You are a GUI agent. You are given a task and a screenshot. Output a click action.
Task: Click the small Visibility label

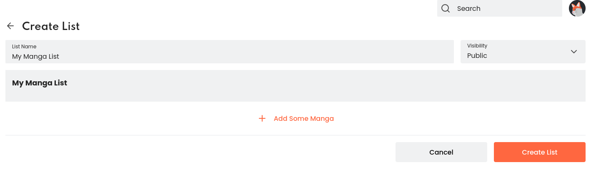point(477,46)
